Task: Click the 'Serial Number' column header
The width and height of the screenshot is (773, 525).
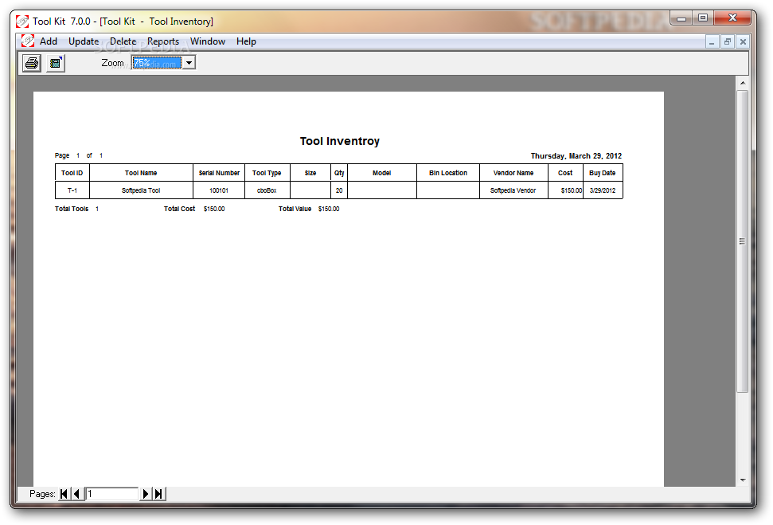Action: 219,173
